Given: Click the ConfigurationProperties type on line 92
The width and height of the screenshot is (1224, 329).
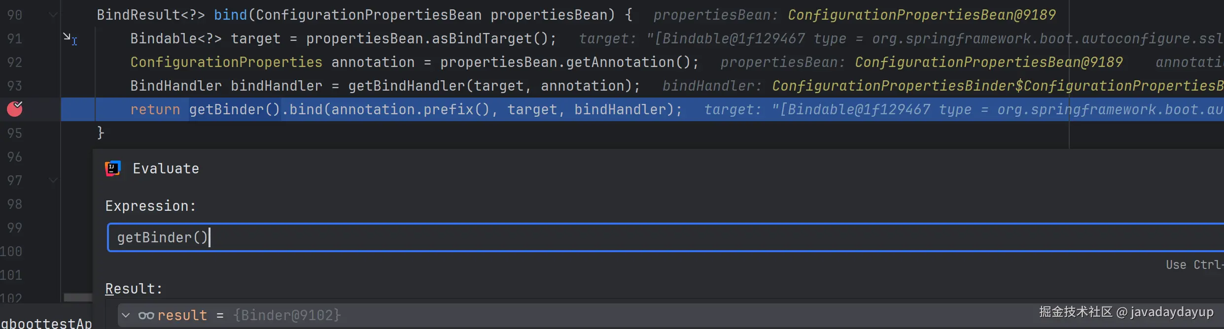Looking at the screenshot, I should coord(226,62).
